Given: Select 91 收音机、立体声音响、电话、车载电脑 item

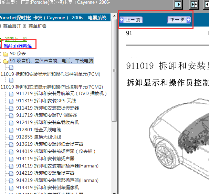Looking at the screenshot, I should point(51,61).
